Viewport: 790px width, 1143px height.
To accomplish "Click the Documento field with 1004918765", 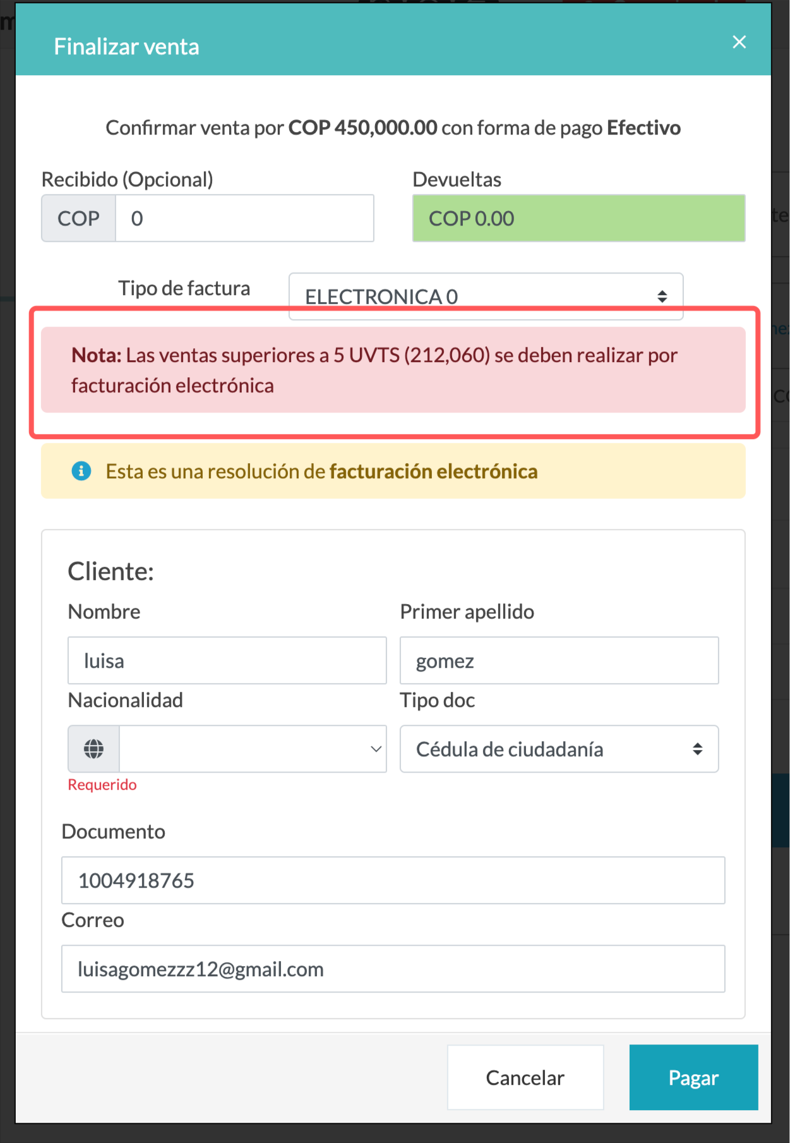I will click(393, 880).
